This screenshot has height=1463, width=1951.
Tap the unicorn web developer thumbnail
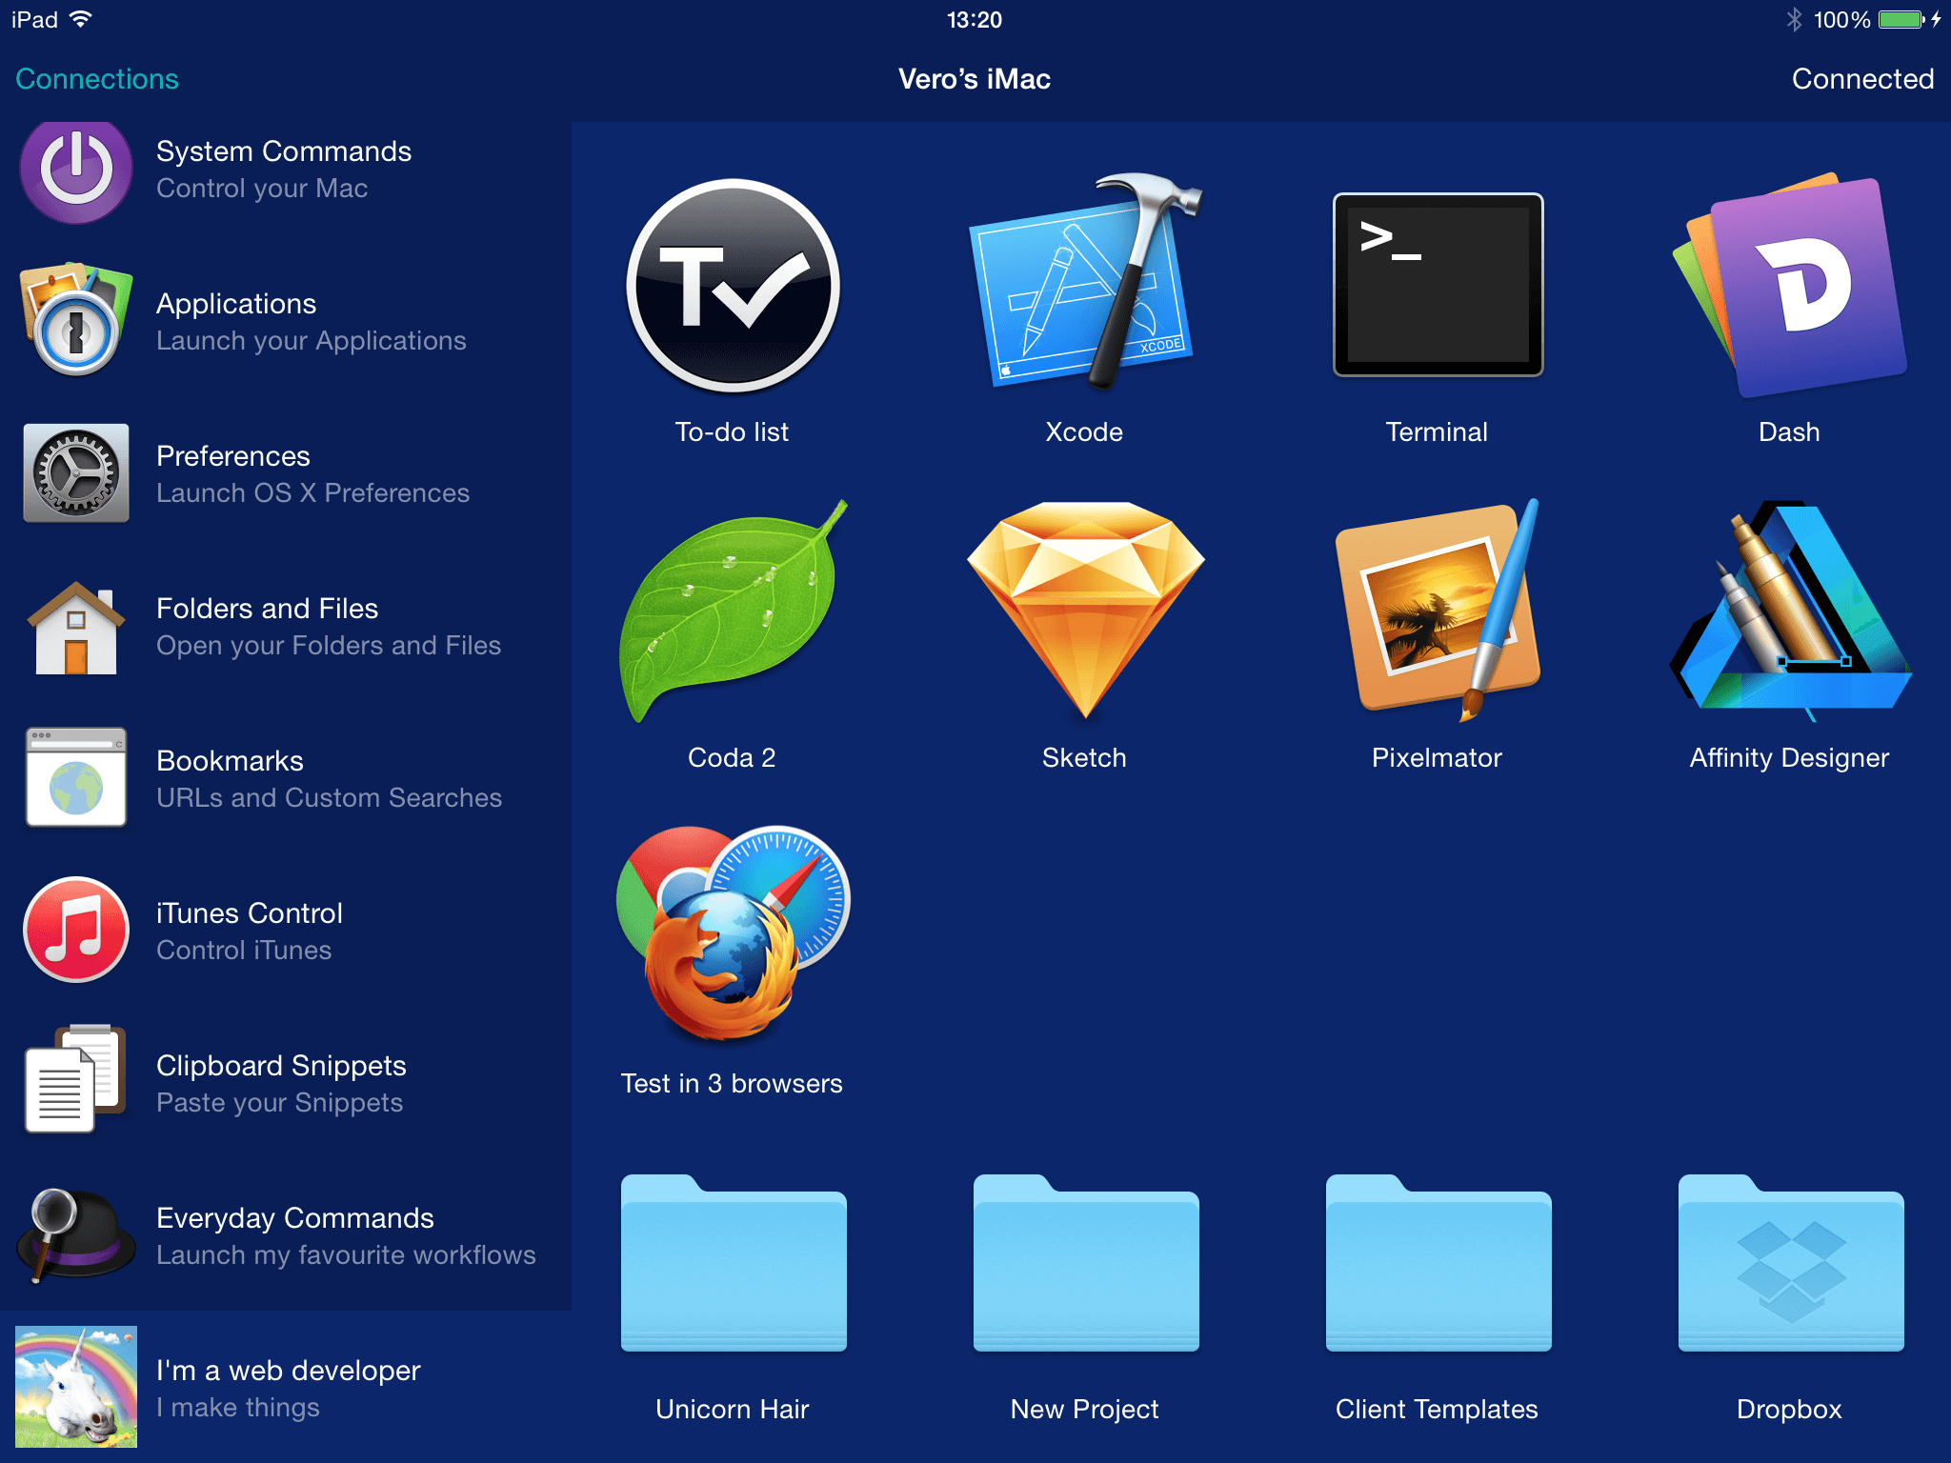coord(76,1387)
